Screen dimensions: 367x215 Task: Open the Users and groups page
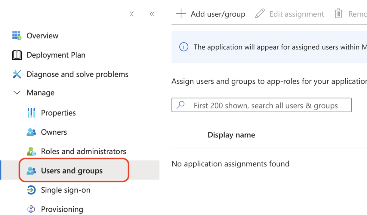tap(71, 170)
